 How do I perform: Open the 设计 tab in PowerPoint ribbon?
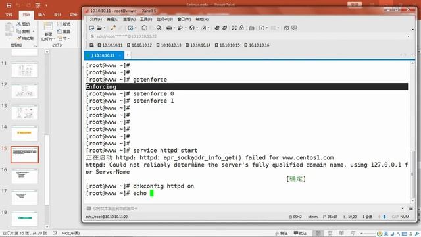57,14
